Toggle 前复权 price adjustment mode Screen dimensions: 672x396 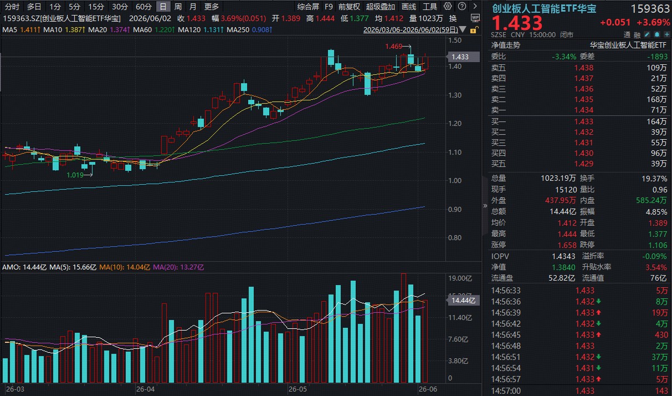point(350,7)
